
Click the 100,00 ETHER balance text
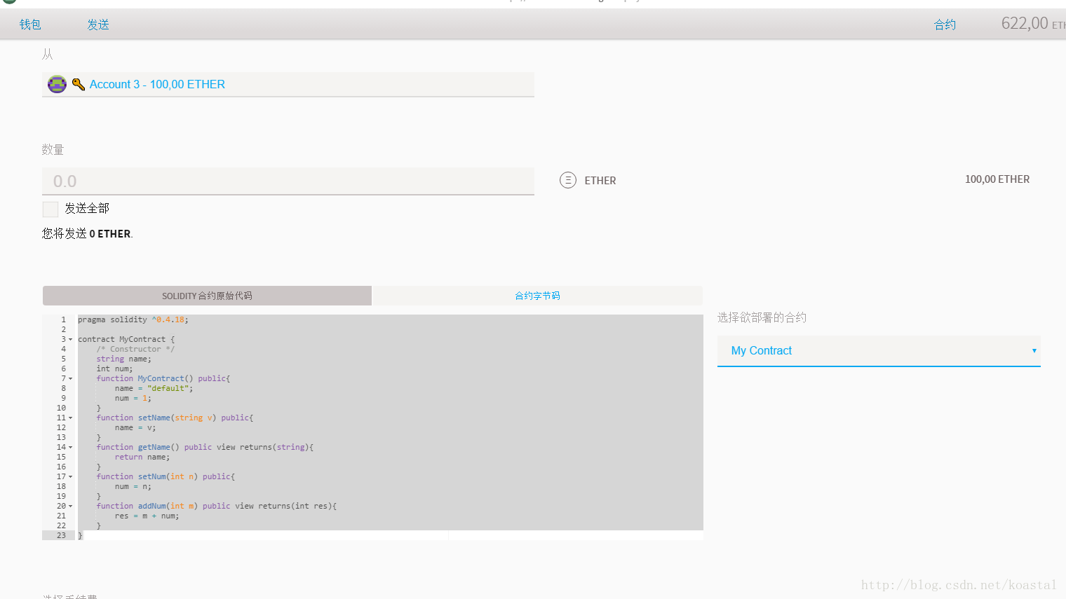(x=997, y=179)
